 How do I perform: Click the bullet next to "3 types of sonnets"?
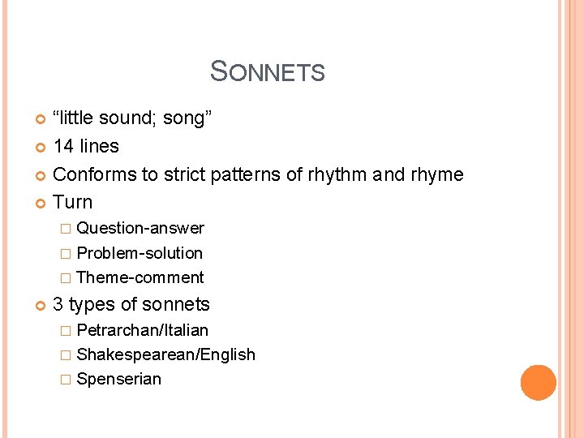click(42, 306)
